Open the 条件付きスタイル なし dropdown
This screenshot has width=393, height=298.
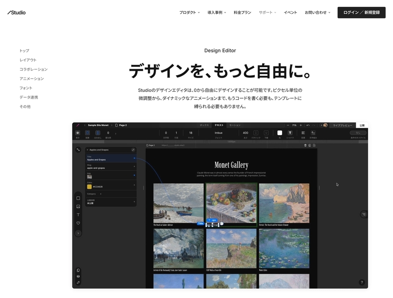click(358, 133)
